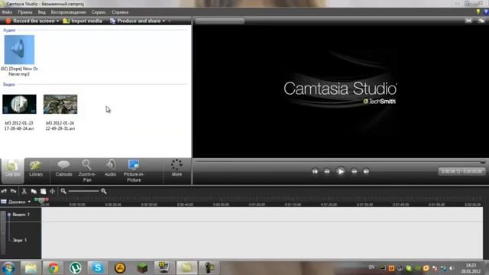Image resolution: width=489 pixels, height=275 pixels.
Task: Click the Copy icon in timeline toolbar
Action: pos(34,191)
